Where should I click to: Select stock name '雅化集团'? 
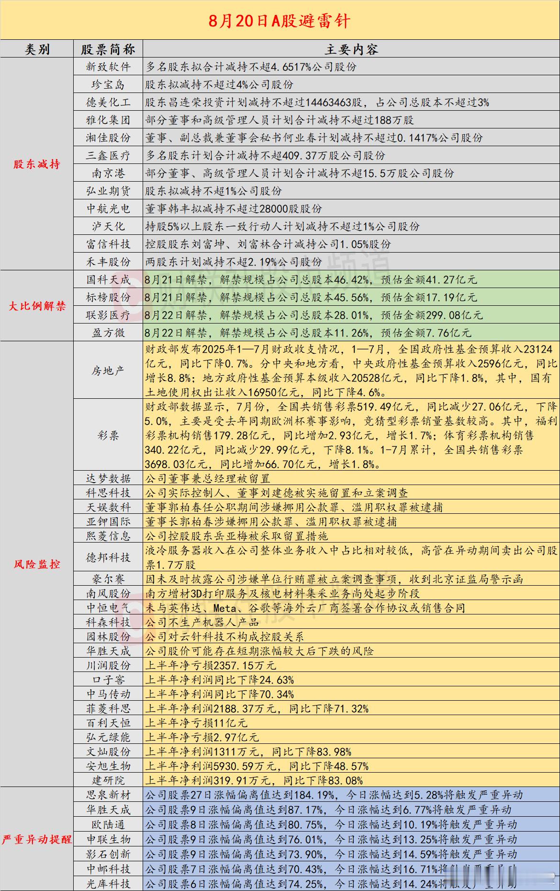pos(108,120)
